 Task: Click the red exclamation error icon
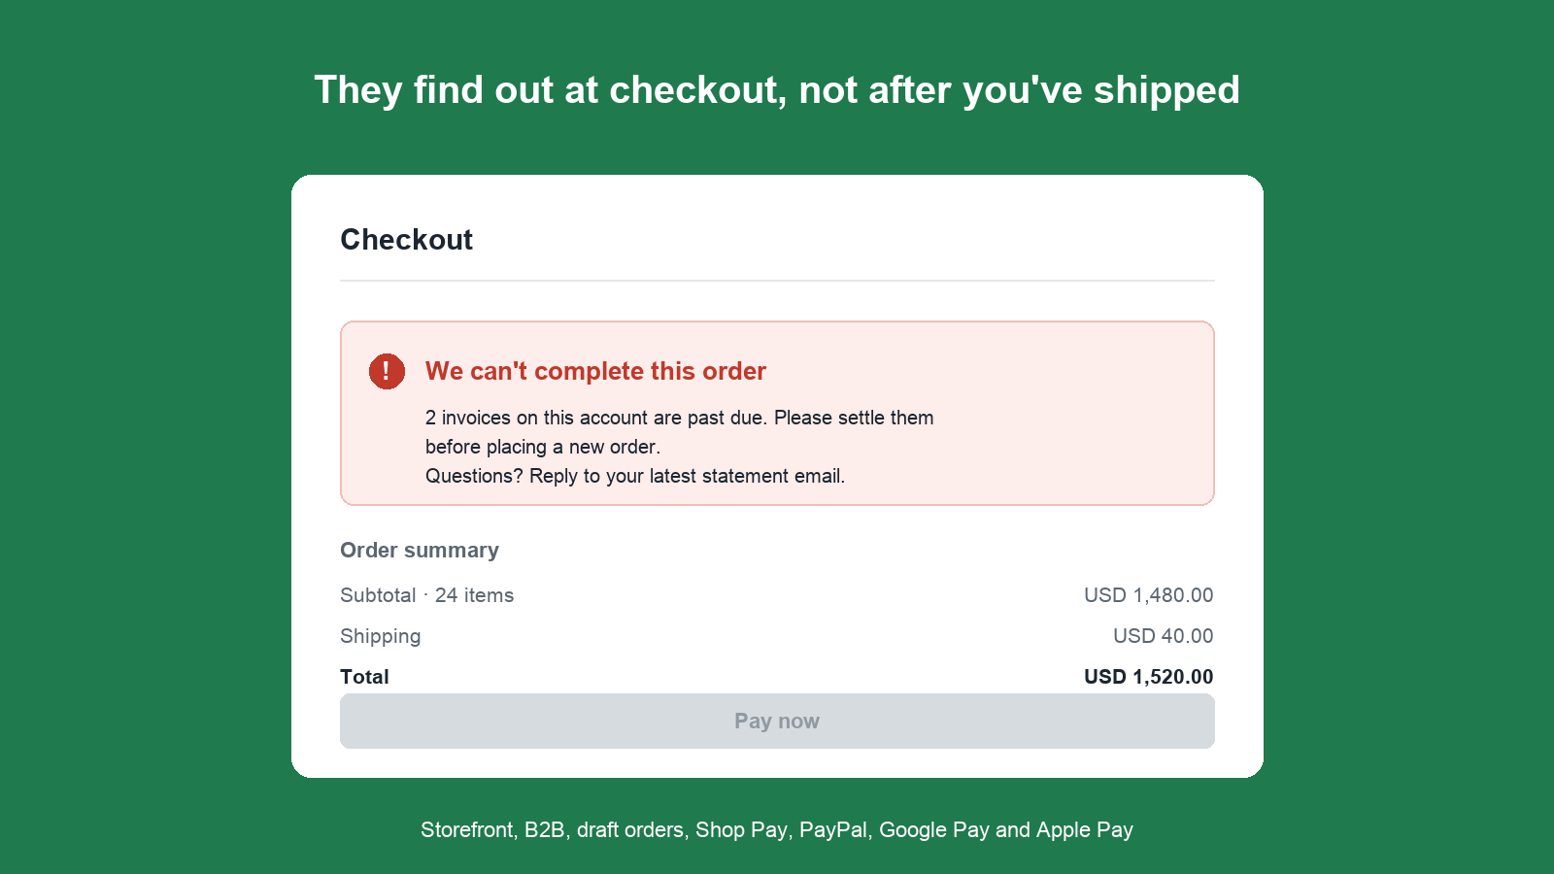(387, 371)
